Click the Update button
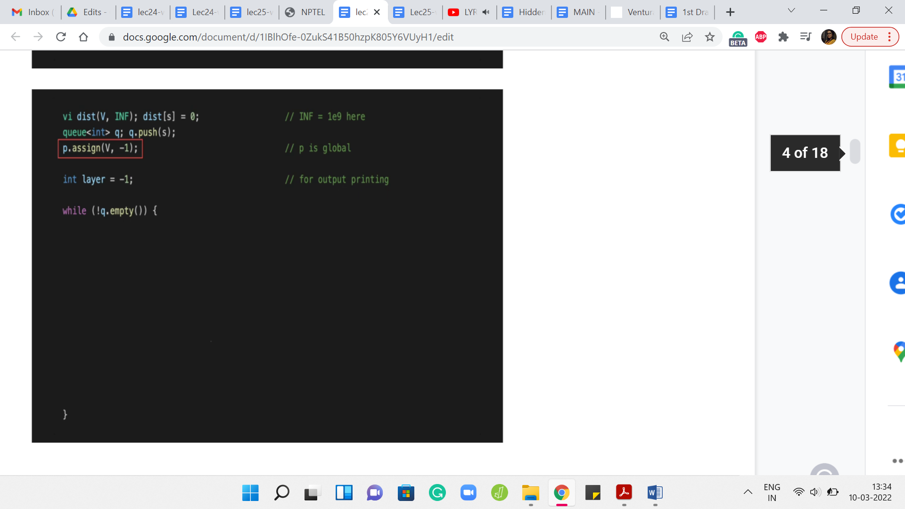This screenshot has width=905, height=509. point(864,37)
